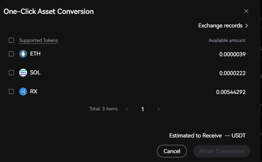Image resolution: width=262 pixels, height=162 pixels.
Task: Go to the next page arrow
Action: (158, 109)
